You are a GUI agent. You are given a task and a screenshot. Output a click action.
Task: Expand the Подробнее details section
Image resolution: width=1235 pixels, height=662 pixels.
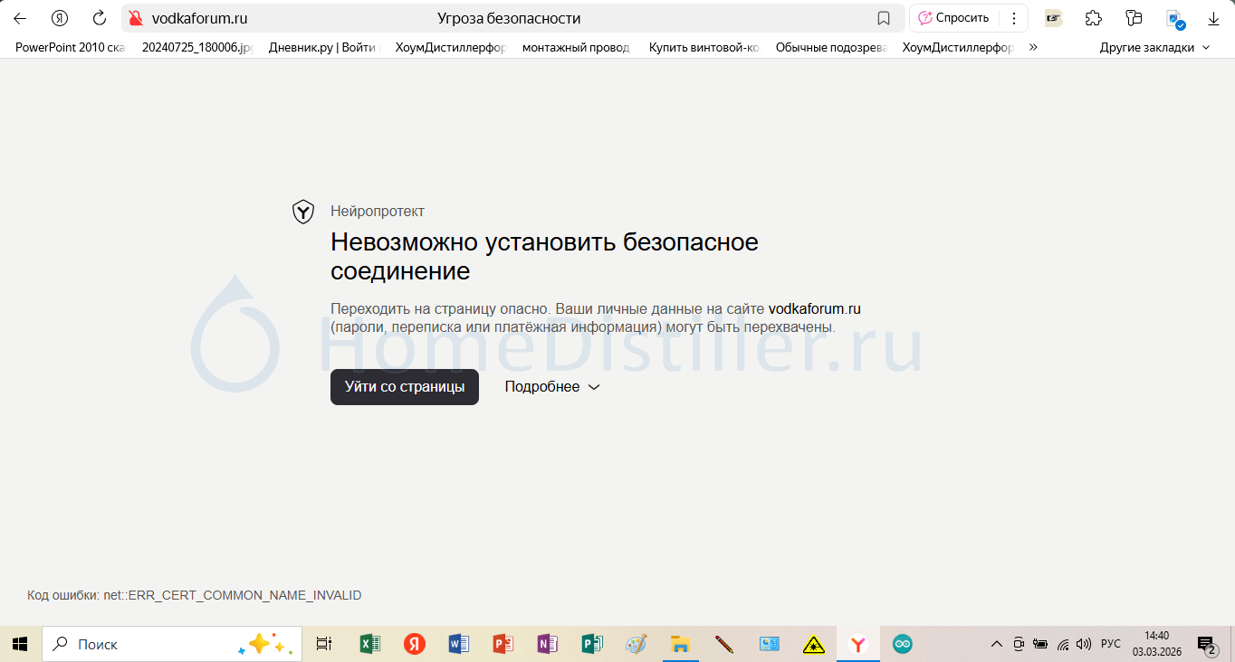[x=552, y=387]
